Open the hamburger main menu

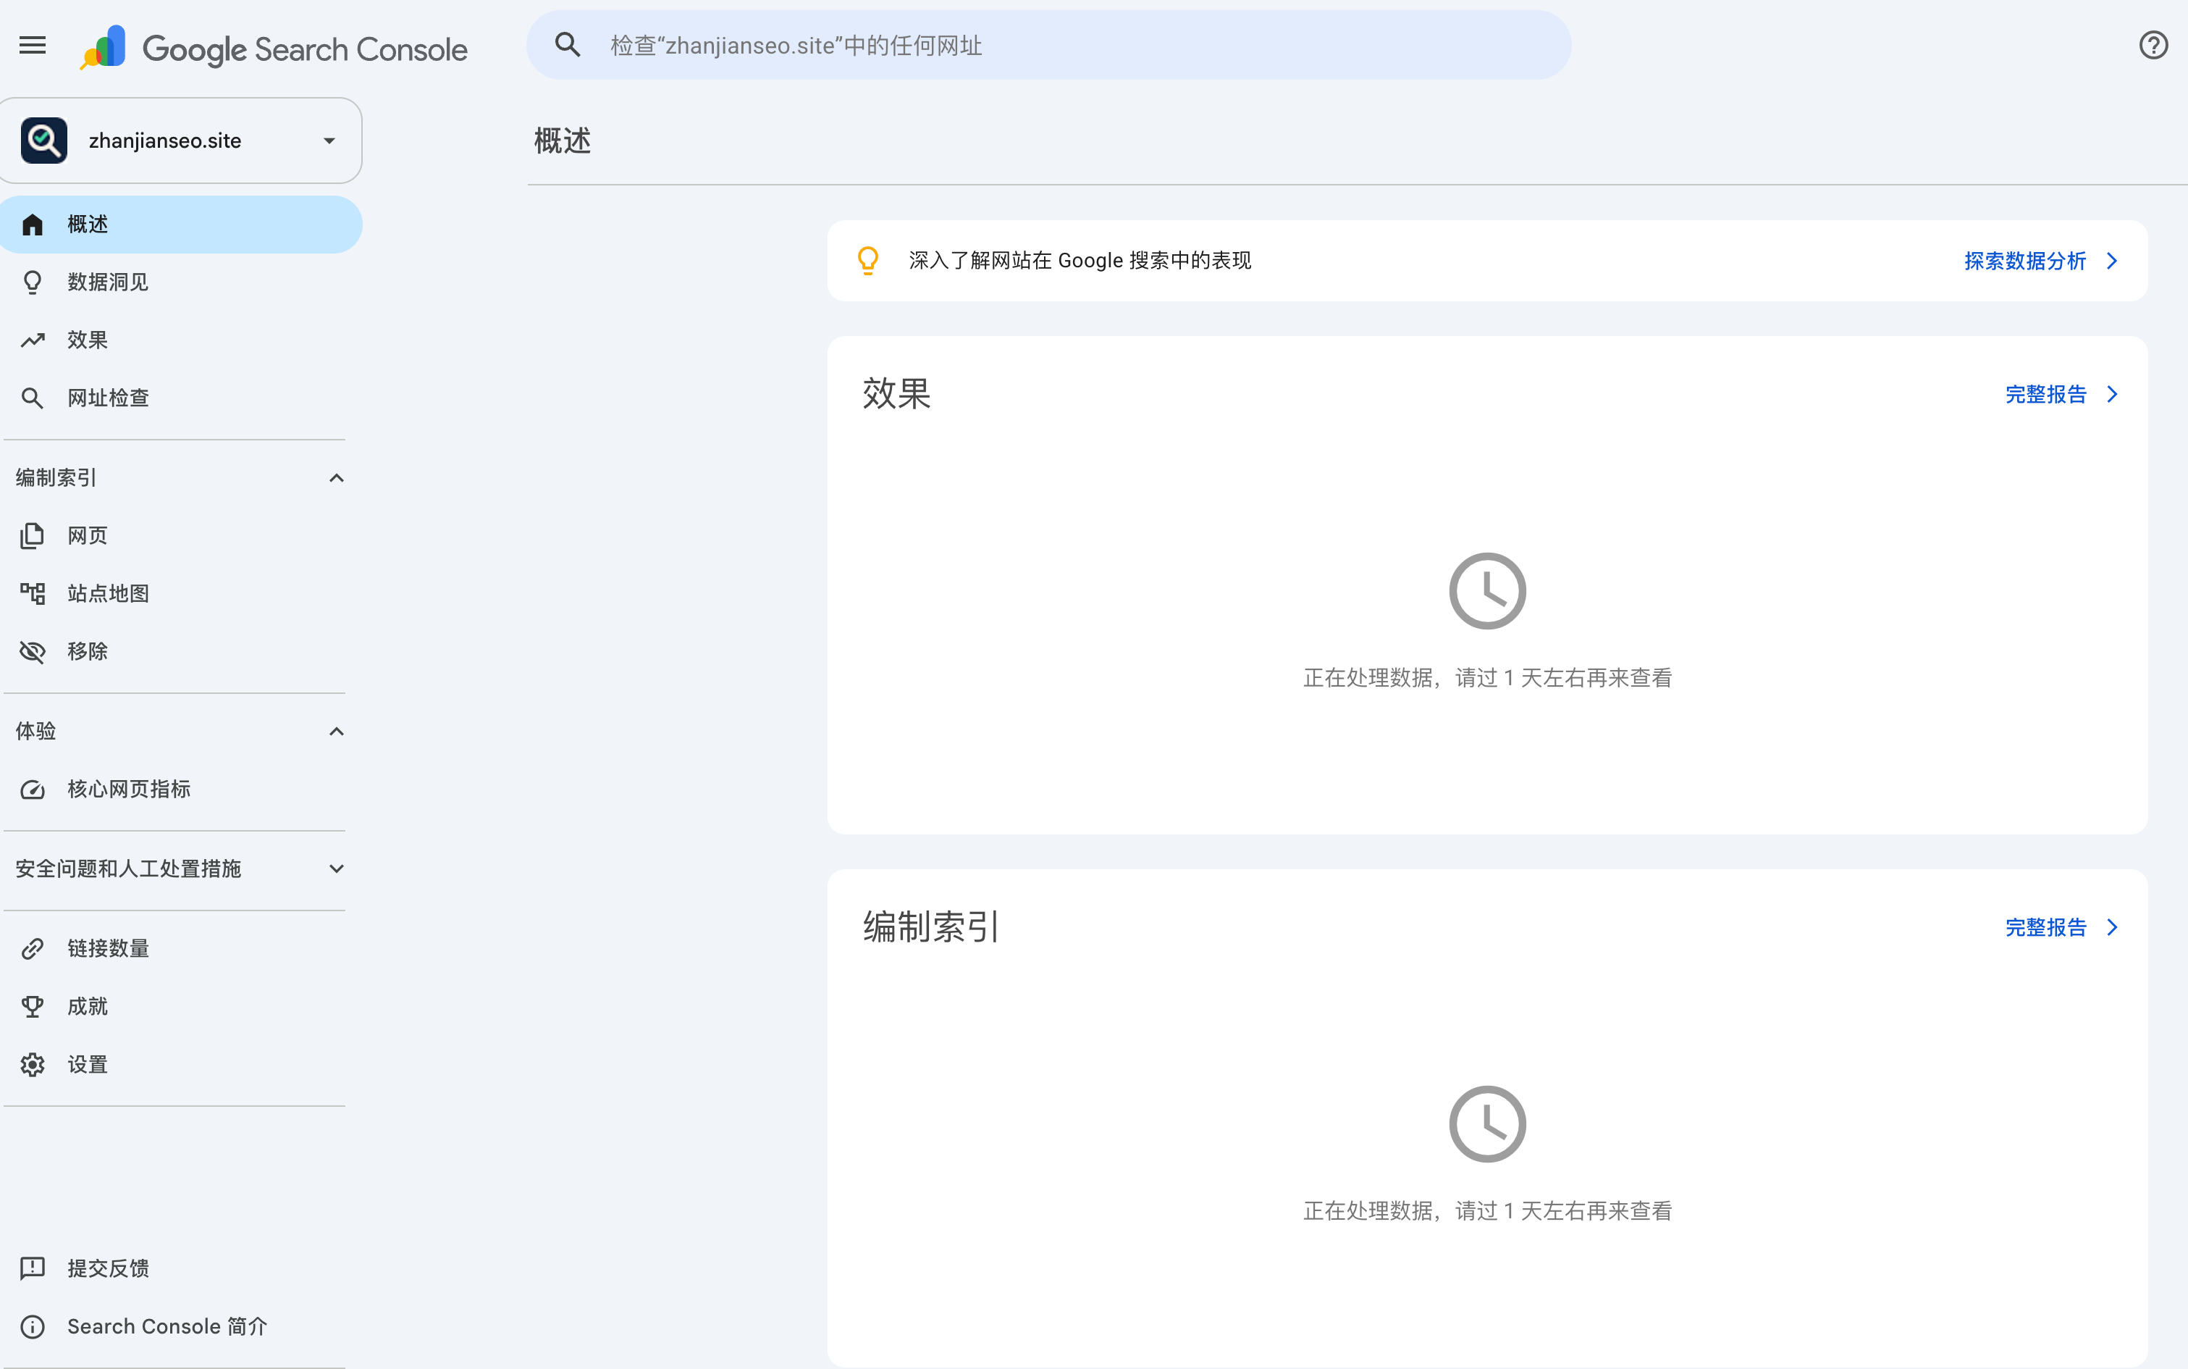[x=33, y=45]
